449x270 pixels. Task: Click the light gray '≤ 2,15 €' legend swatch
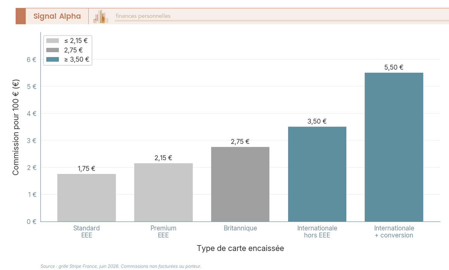click(x=53, y=41)
